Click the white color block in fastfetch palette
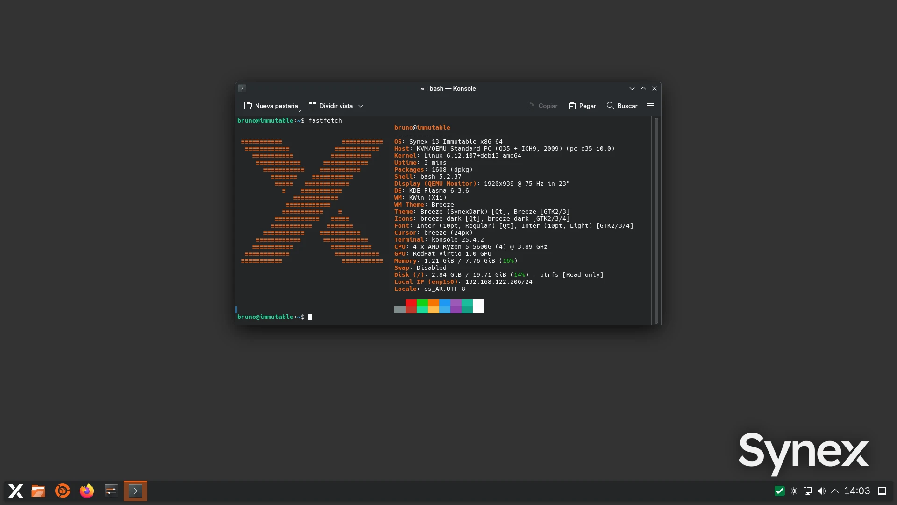This screenshot has height=505, width=897. click(x=478, y=306)
